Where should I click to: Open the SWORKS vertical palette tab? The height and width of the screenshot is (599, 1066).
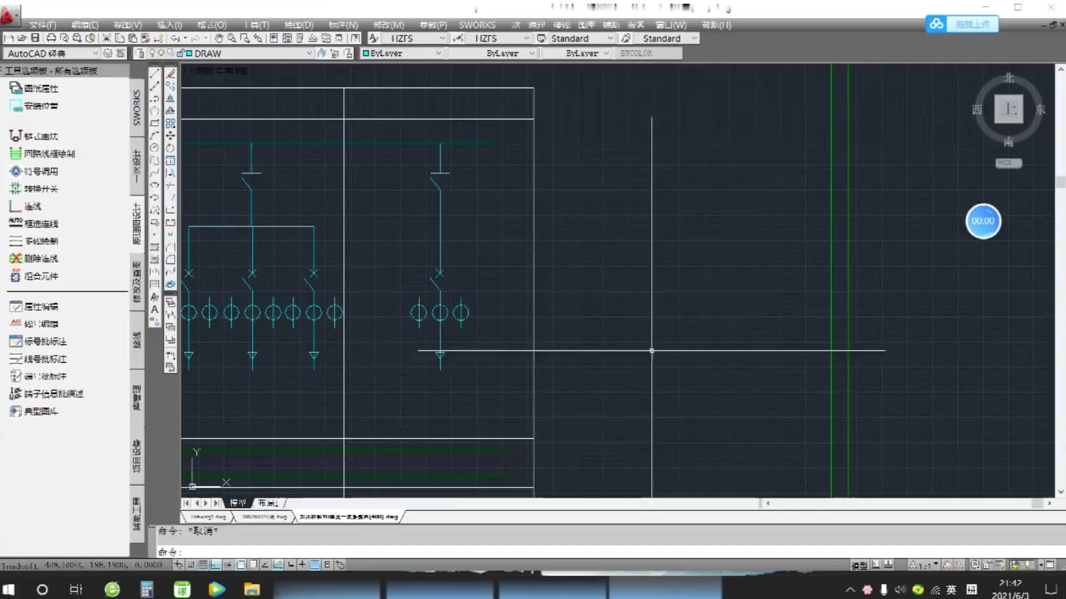[137, 108]
